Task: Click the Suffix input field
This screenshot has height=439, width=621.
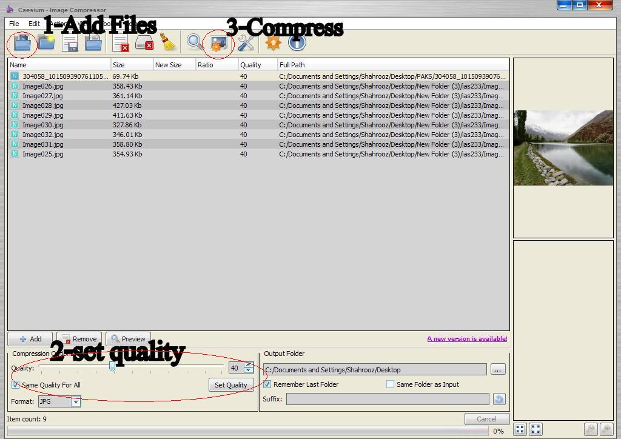Action: tap(388, 399)
